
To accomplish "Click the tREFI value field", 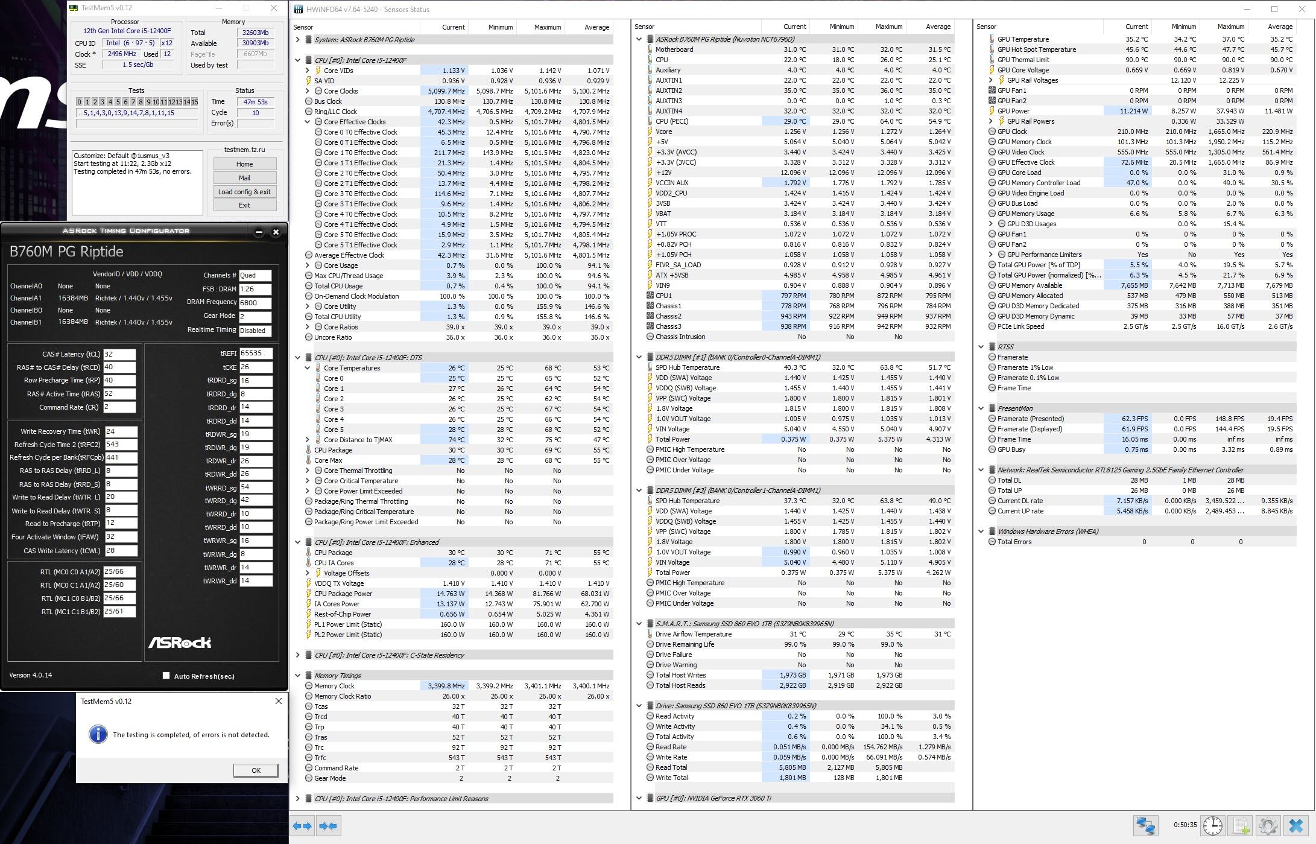I will 256,354.
